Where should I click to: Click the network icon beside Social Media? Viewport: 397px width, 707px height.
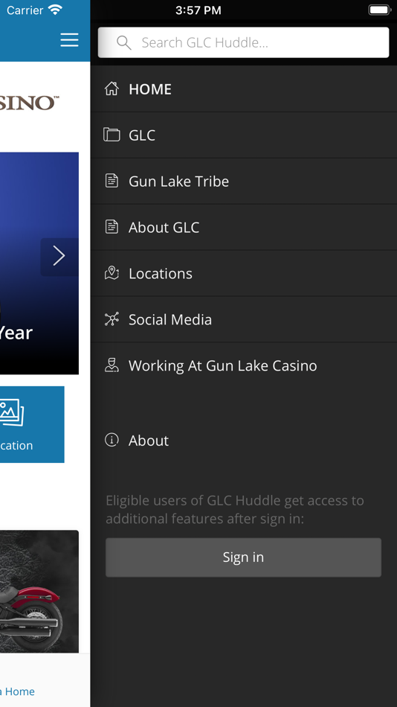click(x=112, y=319)
